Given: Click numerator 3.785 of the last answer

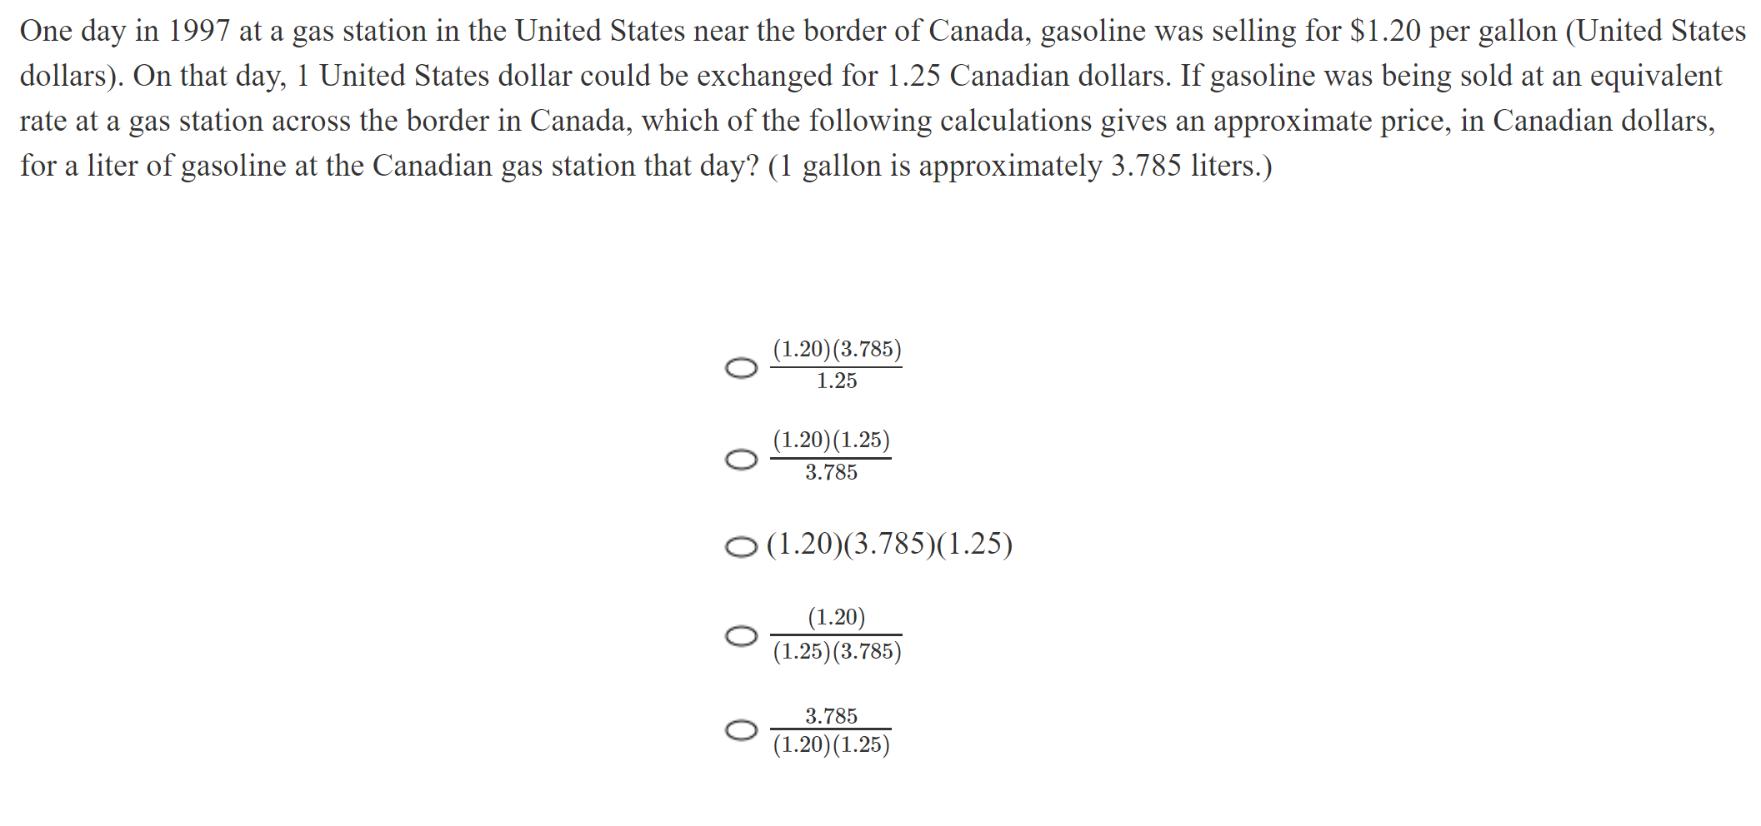Looking at the screenshot, I should [x=831, y=715].
